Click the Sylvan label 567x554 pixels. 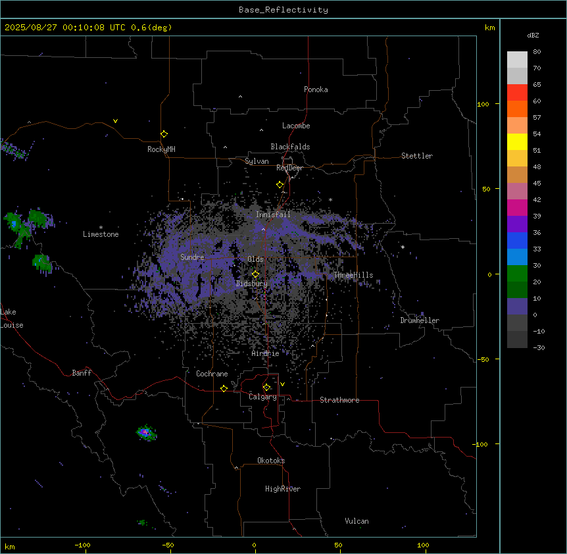[257, 161]
